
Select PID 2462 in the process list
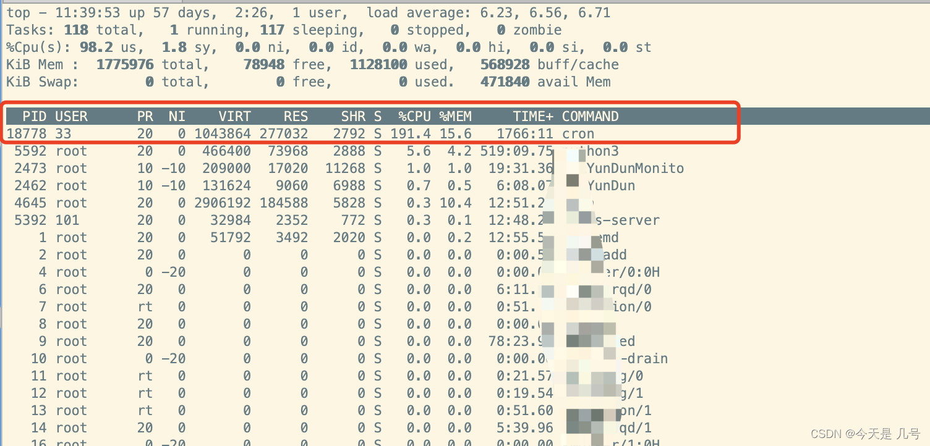pos(30,185)
